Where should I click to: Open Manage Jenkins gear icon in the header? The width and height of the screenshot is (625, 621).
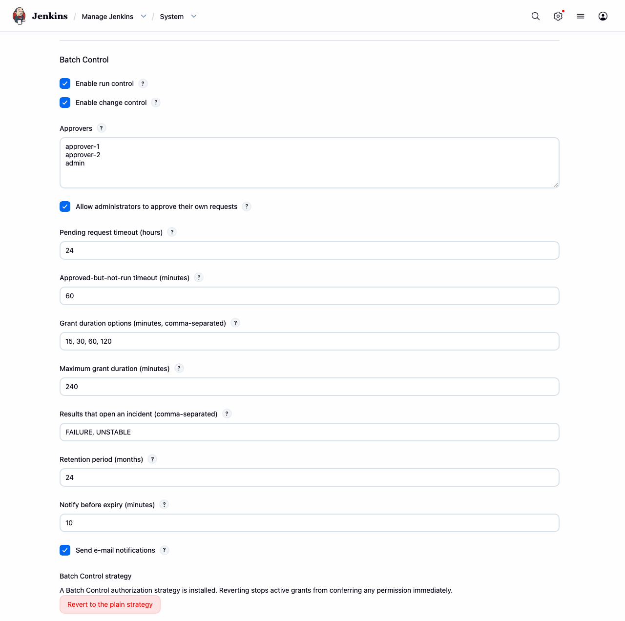(x=558, y=16)
